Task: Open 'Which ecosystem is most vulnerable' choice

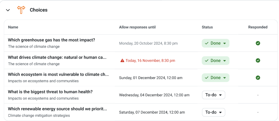Action: coord(58,74)
